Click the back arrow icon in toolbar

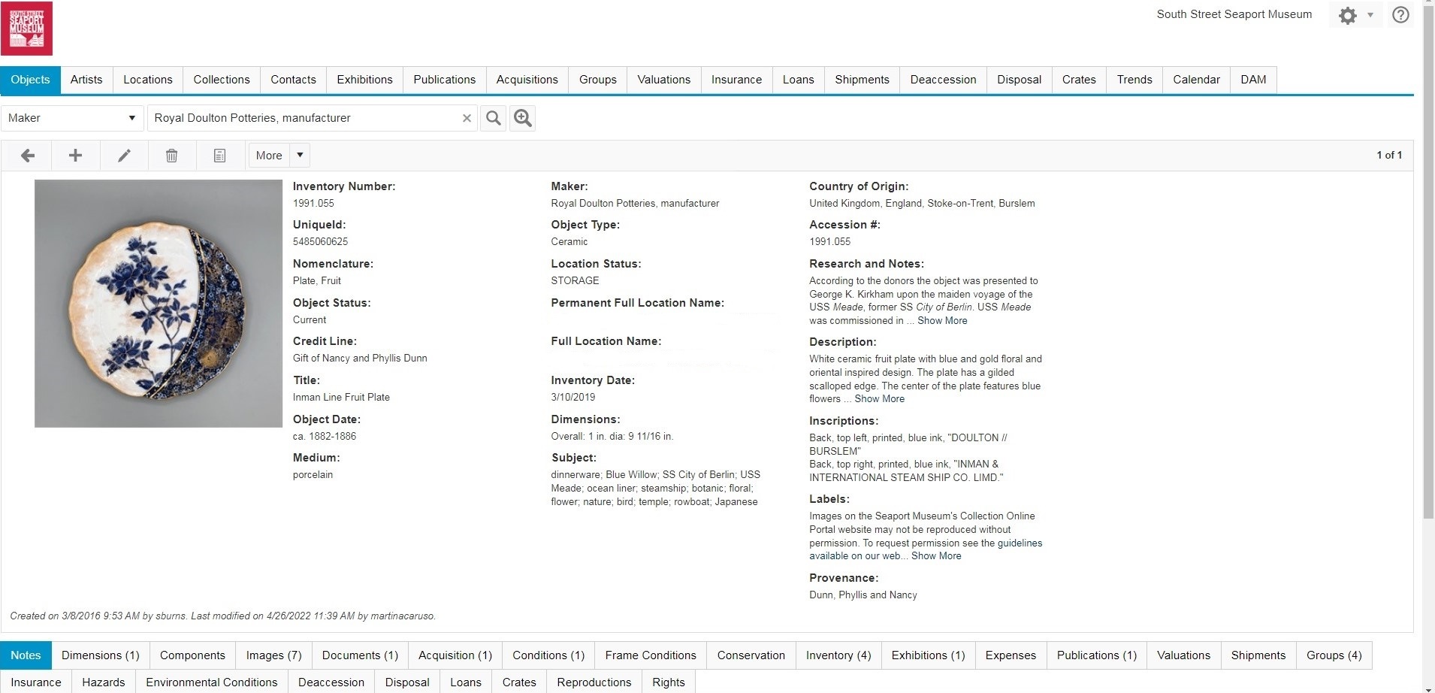tap(28, 156)
